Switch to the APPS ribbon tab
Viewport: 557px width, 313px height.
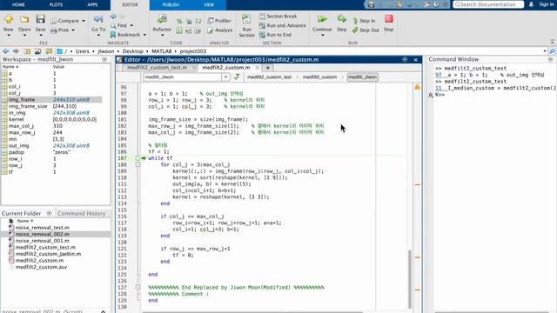92,4
